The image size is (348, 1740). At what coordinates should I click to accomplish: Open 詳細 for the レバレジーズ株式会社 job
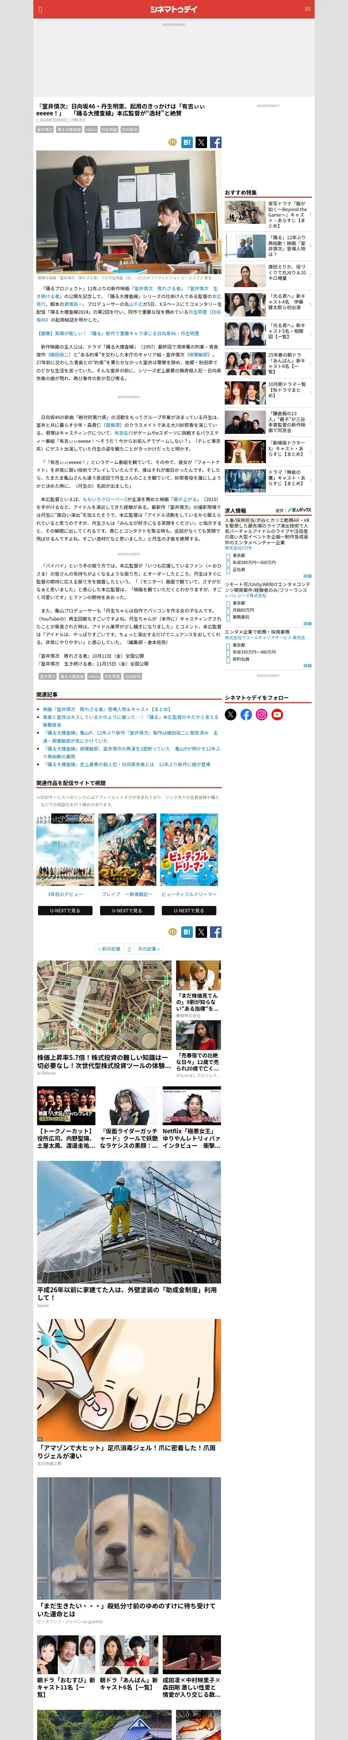[x=307, y=623]
